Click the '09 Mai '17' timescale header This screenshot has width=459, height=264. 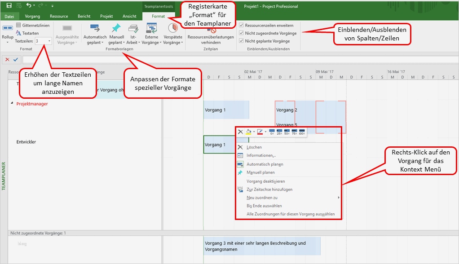324,71
